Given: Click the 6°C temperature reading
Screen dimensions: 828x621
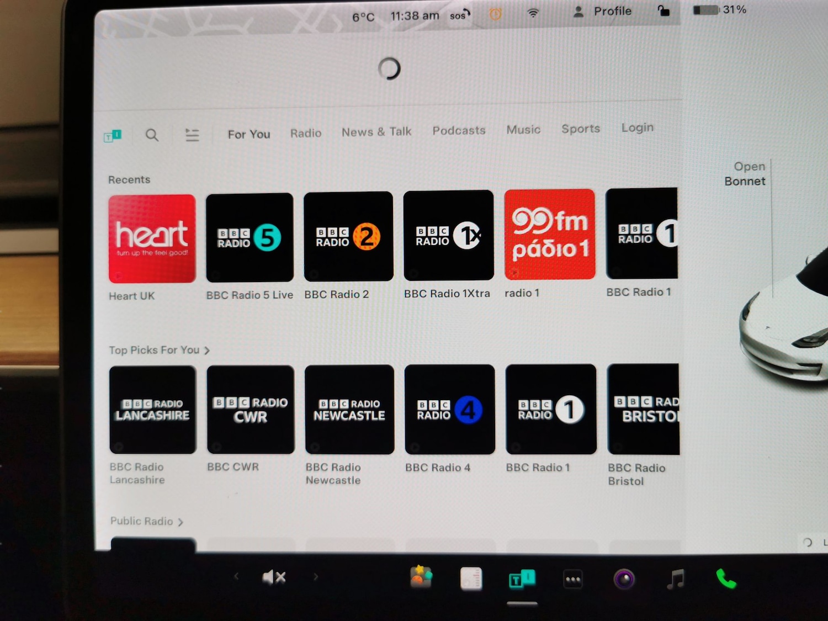Looking at the screenshot, I should click(x=363, y=18).
